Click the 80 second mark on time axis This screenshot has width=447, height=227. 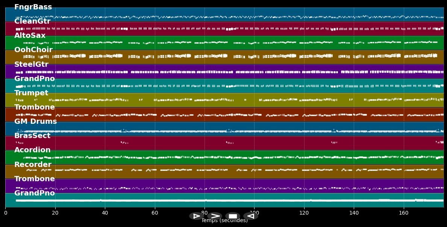(x=205, y=213)
